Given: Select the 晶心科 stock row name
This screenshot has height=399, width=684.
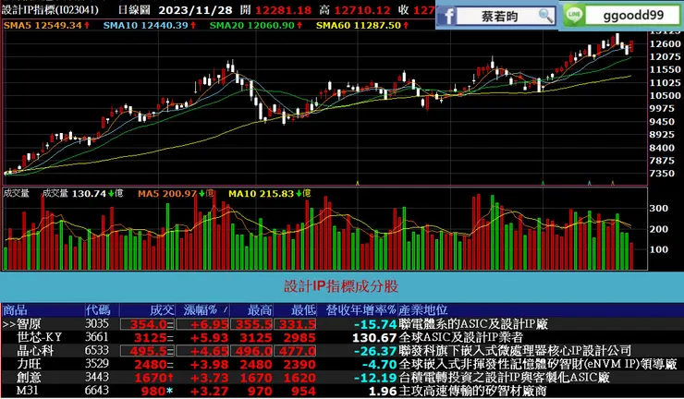Looking at the screenshot, I should (x=35, y=351).
